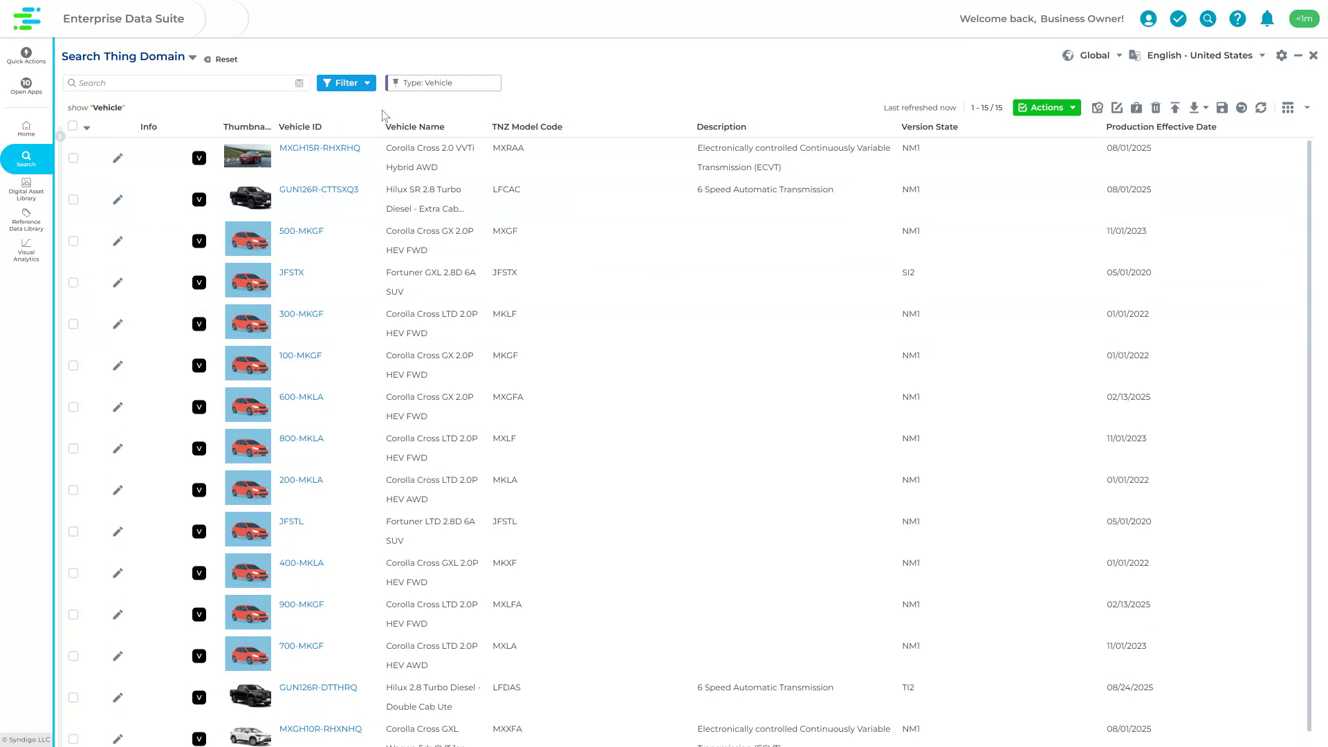Open the Actions dropdown
This screenshot has width=1328, height=747.
click(x=1046, y=108)
